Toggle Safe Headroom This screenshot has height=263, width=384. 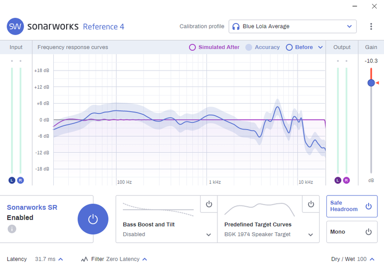tap(352, 206)
